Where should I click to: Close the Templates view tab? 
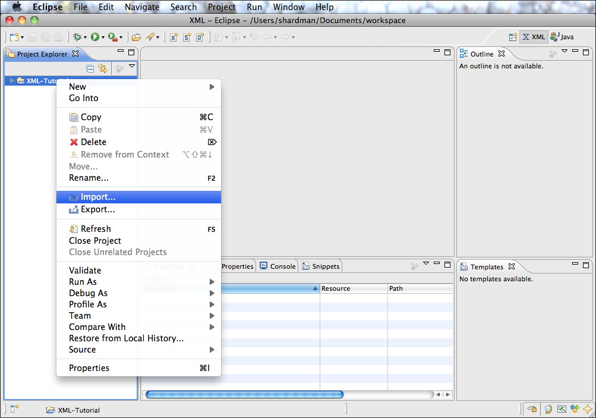(512, 266)
